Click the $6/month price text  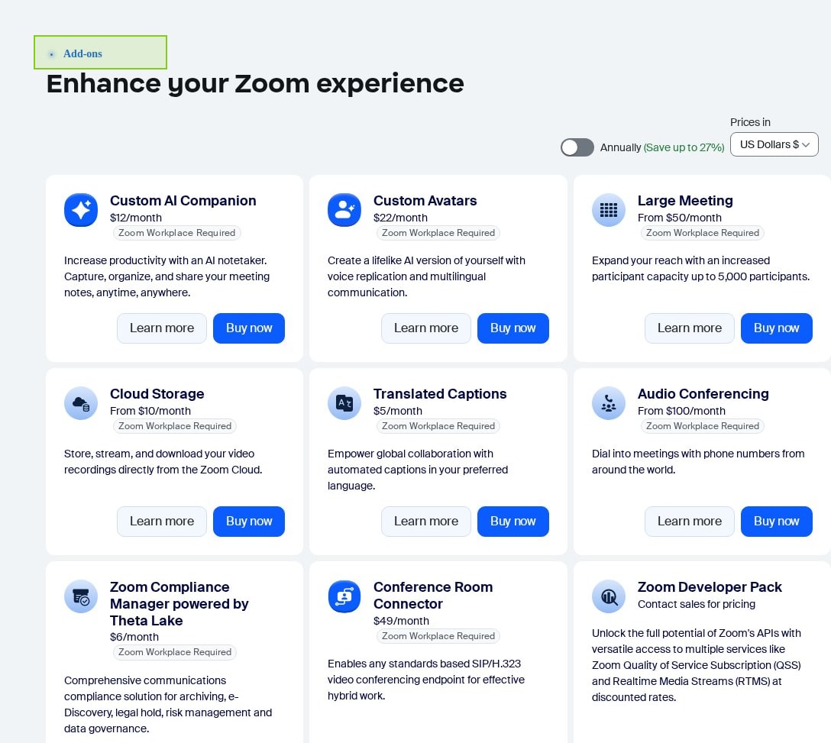tap(134, 637)
